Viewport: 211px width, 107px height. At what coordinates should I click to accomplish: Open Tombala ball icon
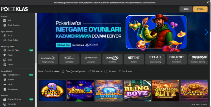point(5,104)
